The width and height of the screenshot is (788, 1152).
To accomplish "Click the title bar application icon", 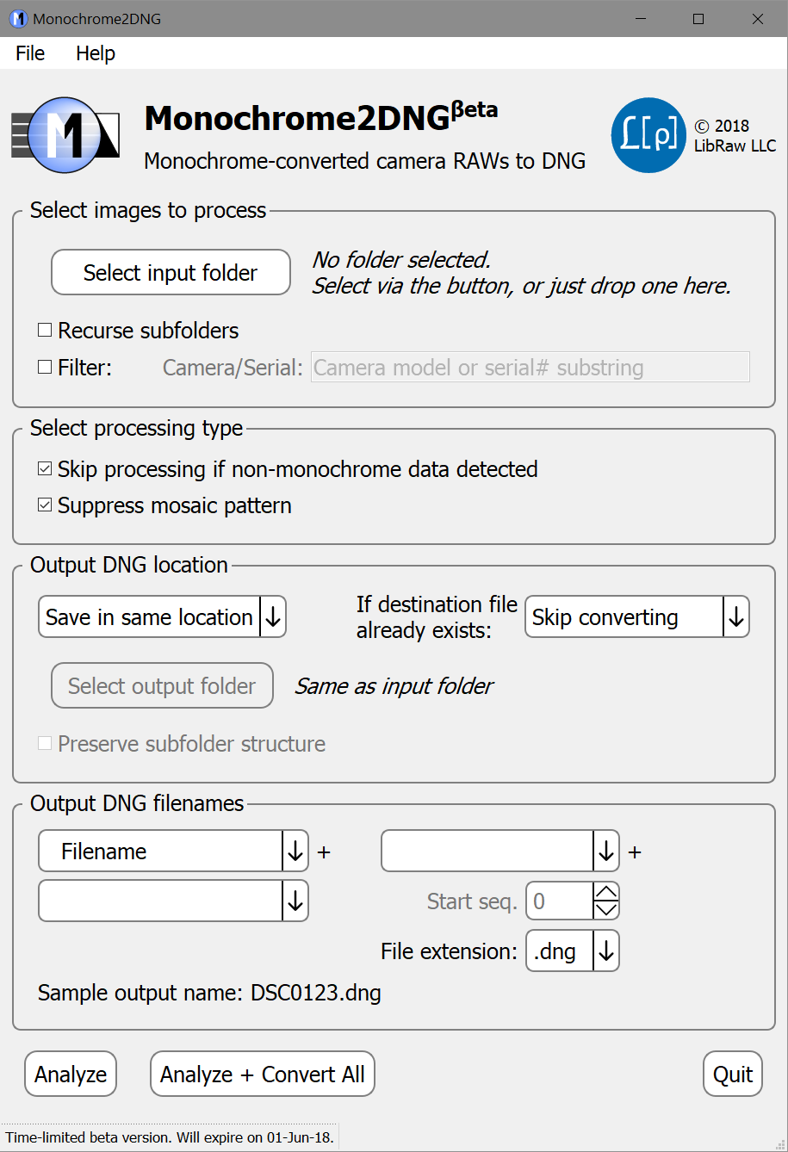I will [x=18, y=18].
